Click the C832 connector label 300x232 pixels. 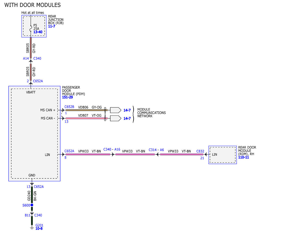tap(200, 151)
